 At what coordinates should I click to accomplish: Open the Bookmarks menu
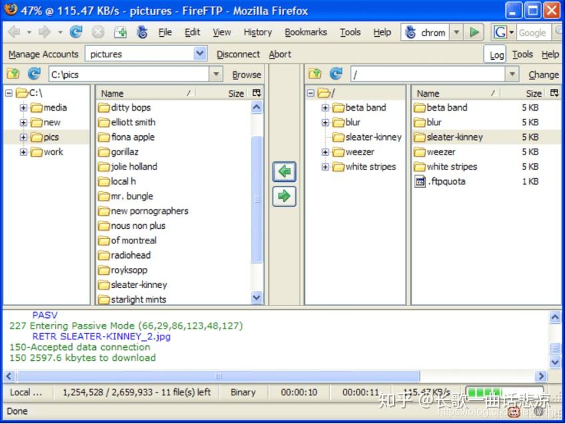click(305, 32)
